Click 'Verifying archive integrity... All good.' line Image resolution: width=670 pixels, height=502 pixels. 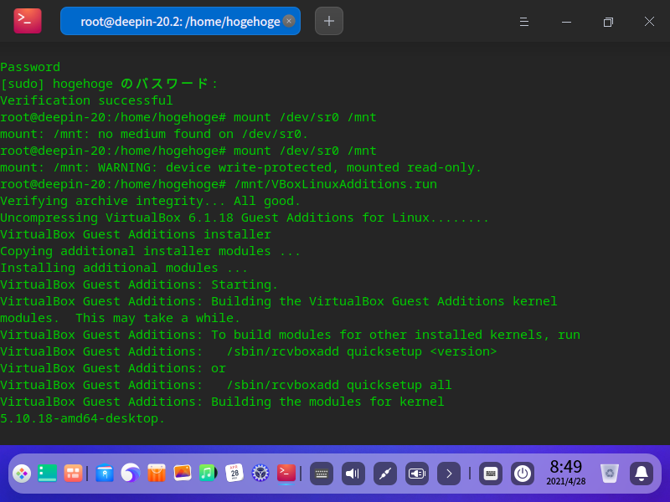point(151,201)
